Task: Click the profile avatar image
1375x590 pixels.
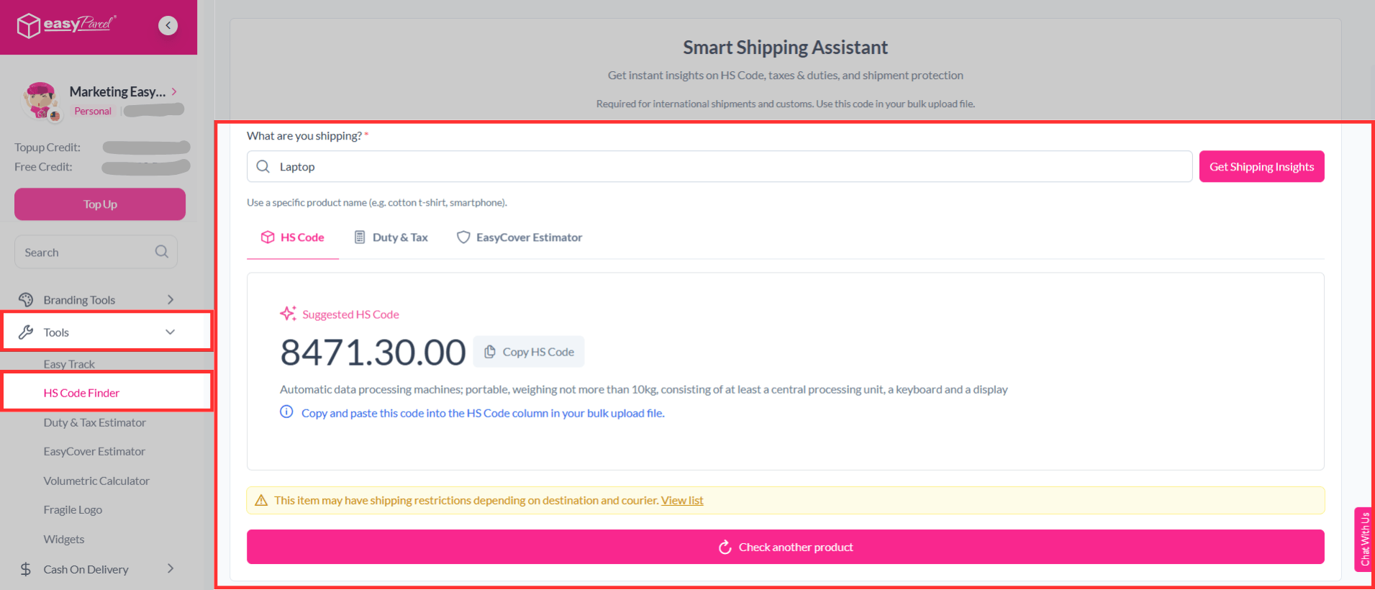Action: tap(41, 100)
